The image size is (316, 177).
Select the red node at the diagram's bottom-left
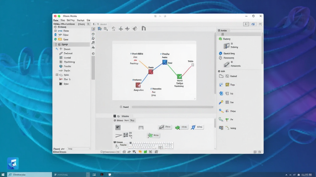138,85
